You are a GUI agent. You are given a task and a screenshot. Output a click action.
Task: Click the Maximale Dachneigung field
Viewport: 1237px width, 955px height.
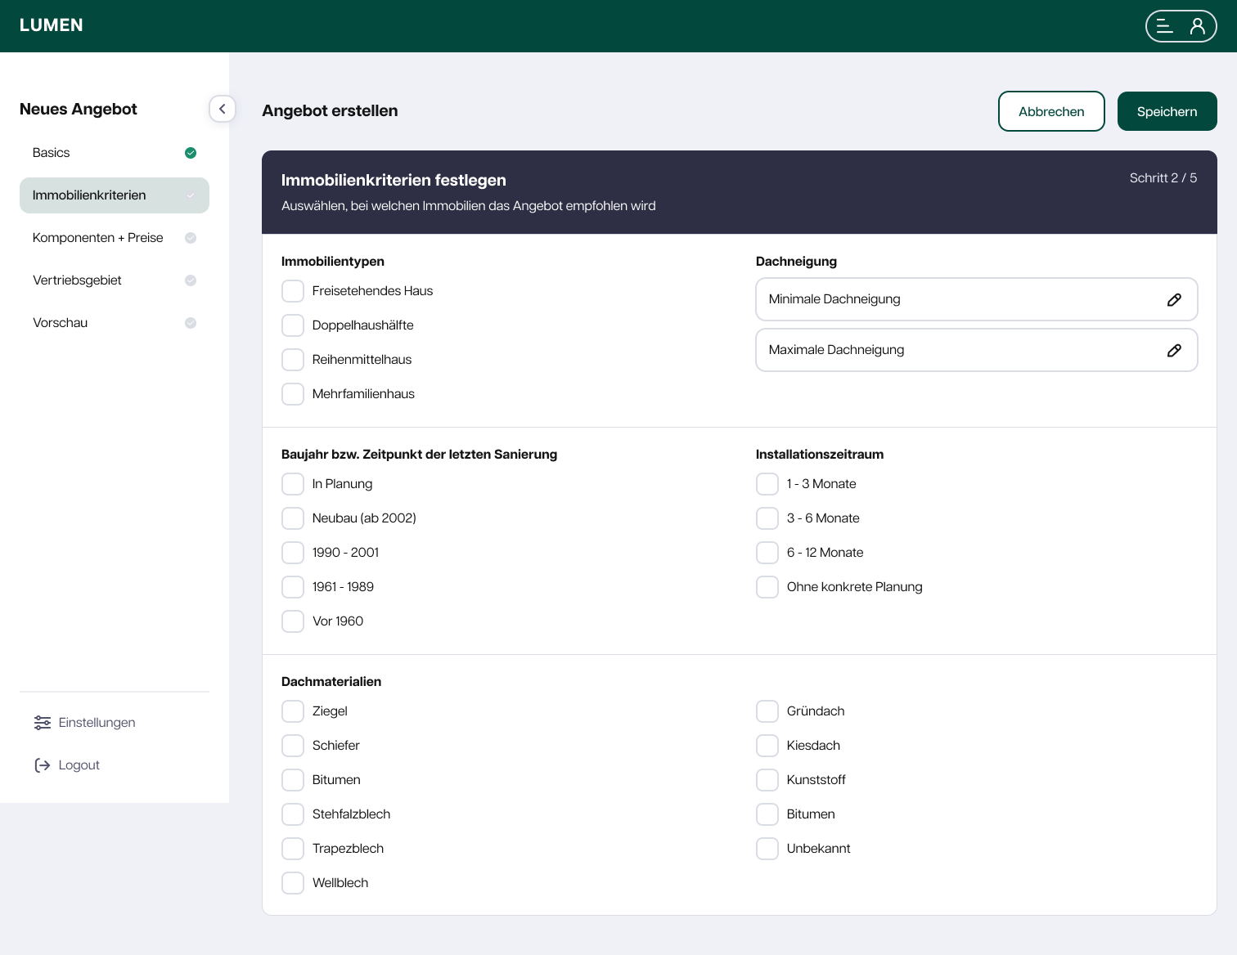[x=977, y=350]
